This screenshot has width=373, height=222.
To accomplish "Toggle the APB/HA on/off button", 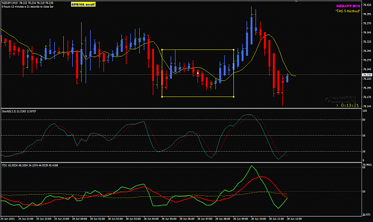I will click(84, 4).
